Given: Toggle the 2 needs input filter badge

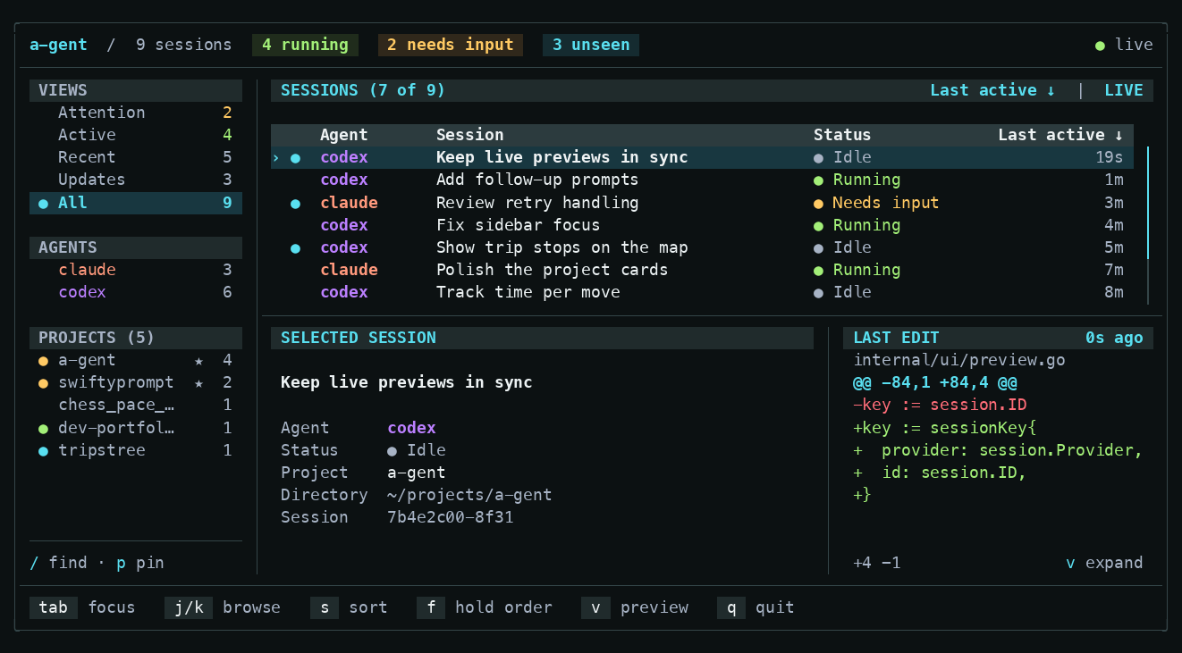Looking at the screenshot, I should click(451, 45).
